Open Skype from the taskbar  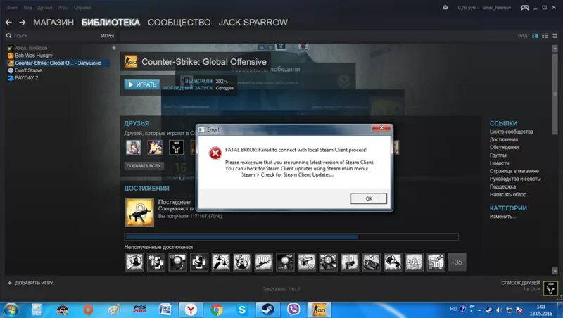(242, 310)
